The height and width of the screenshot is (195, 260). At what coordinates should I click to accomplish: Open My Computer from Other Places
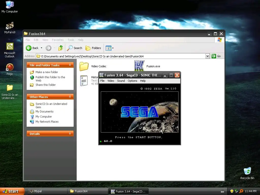click(44, 117)
